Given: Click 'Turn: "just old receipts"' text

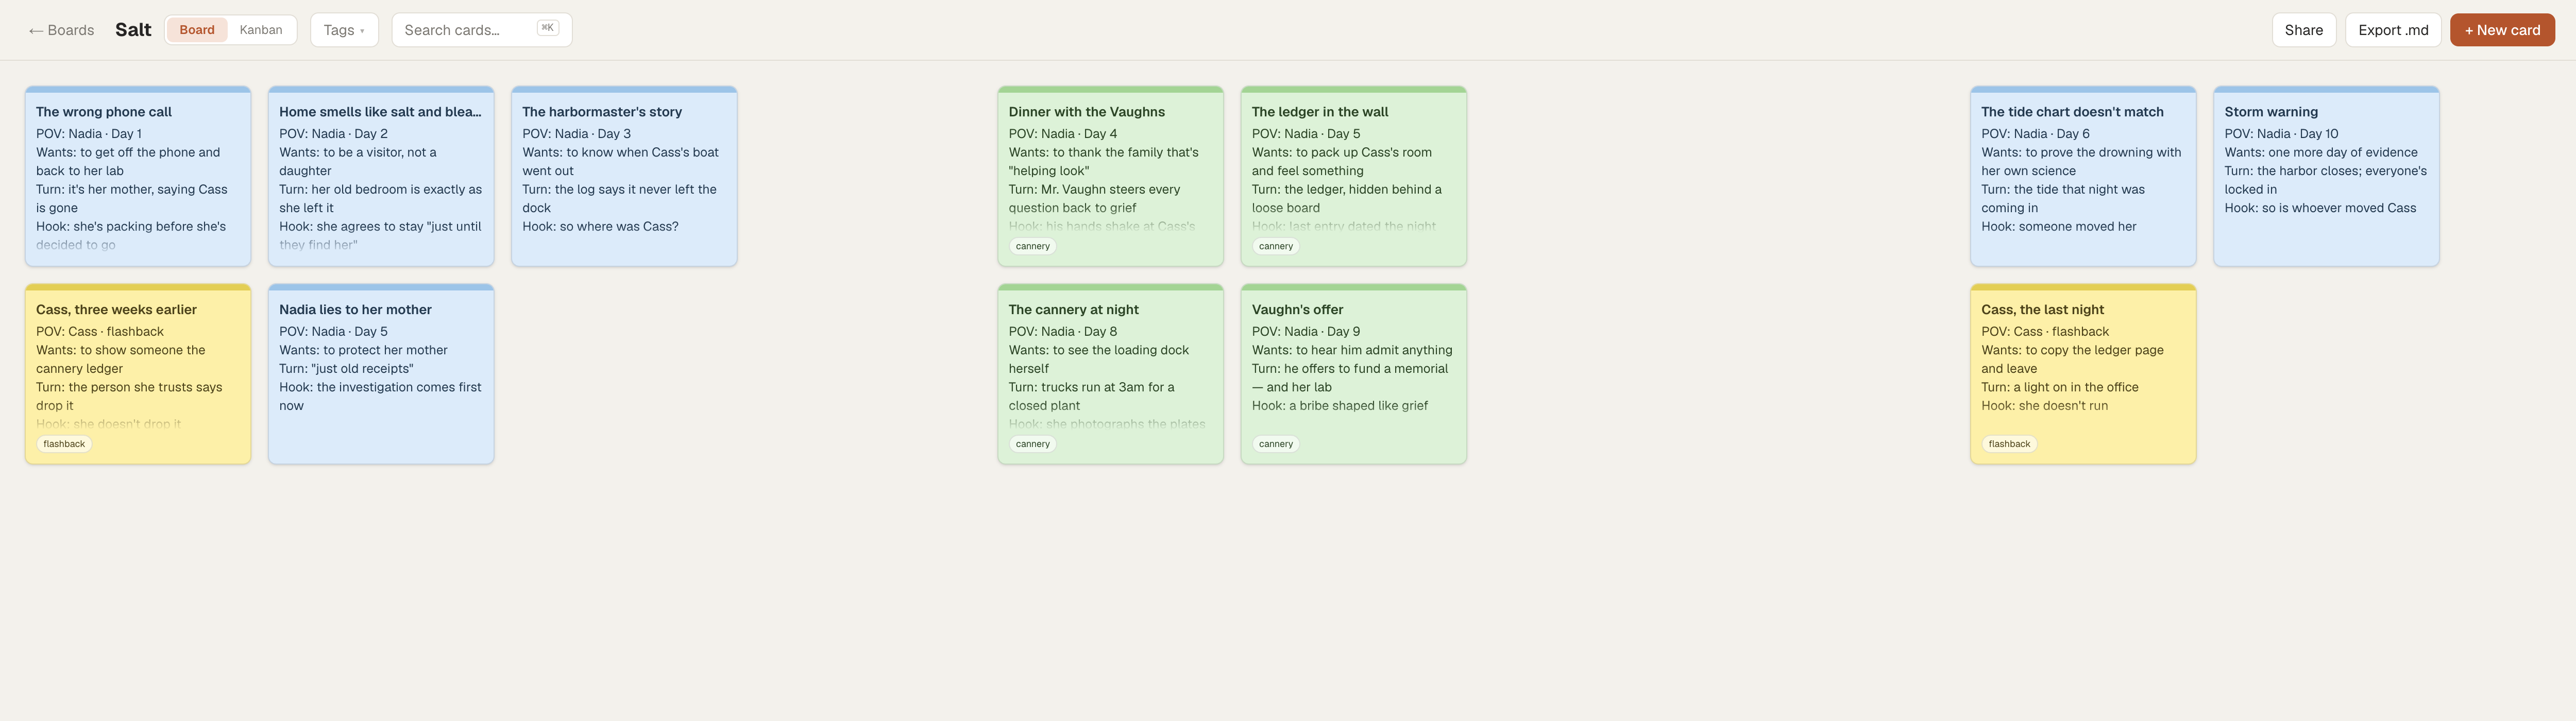Looking at the screenshot, I should [346, 369].
